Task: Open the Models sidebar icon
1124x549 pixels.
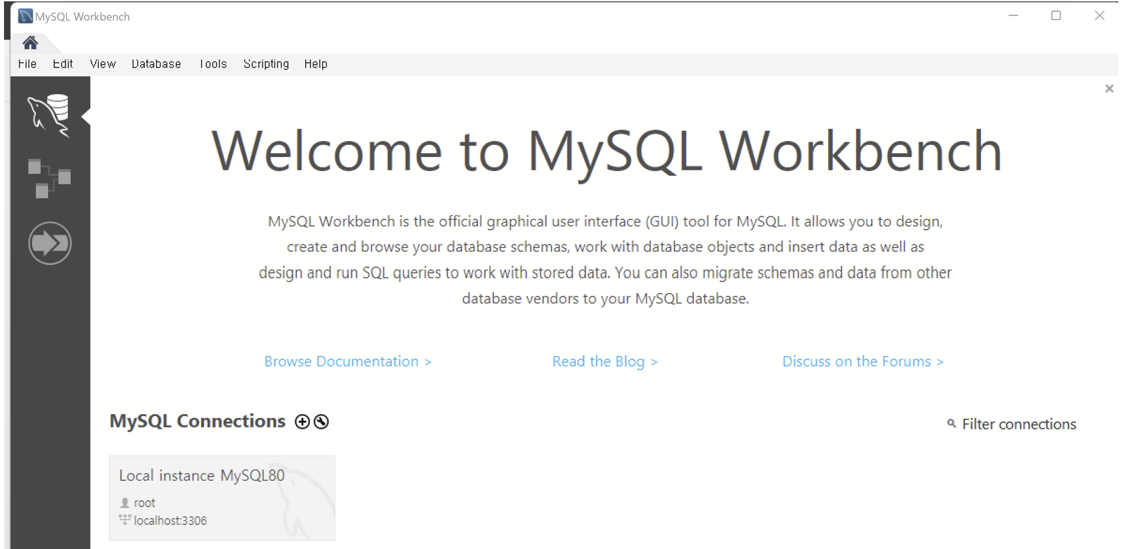Action: (x=49, y=178)
